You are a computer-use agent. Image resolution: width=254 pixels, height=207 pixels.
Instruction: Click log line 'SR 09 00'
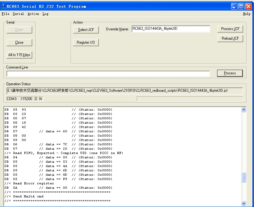click(58, 140)
